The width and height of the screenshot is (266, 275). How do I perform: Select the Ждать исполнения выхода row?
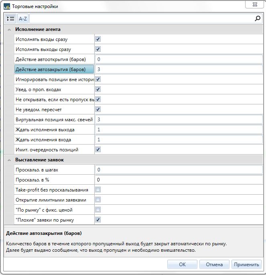coord(54,130)
